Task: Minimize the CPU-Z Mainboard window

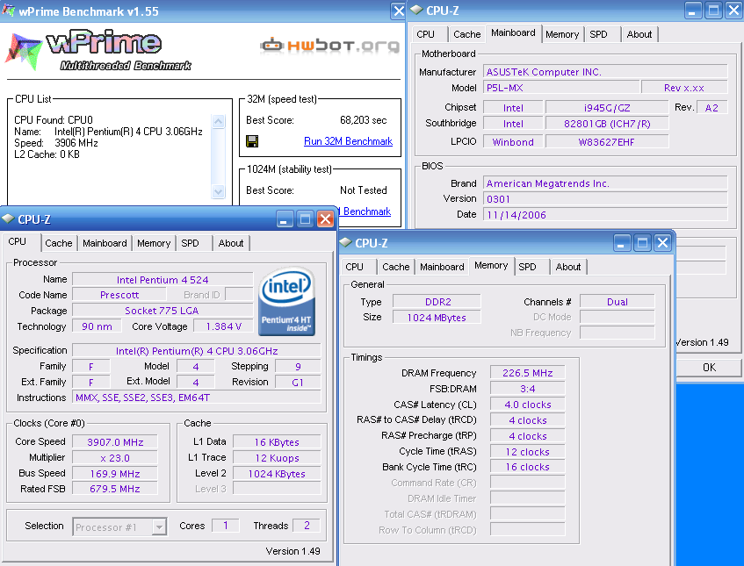Action: [x=692, y=10]
